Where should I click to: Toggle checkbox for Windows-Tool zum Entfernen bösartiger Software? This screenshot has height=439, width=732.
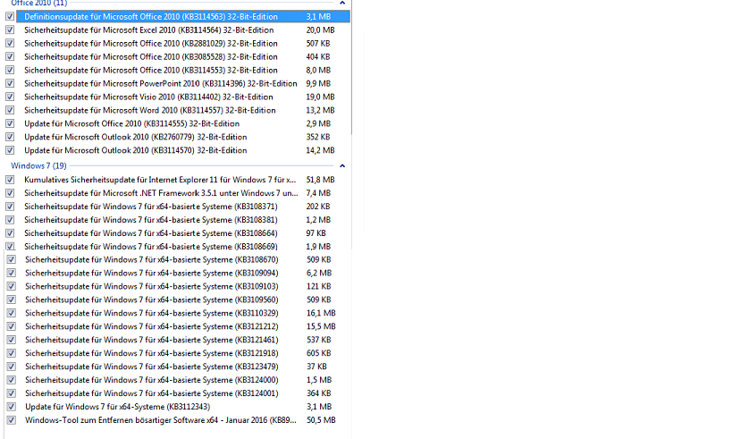click(x=12, y=420)
